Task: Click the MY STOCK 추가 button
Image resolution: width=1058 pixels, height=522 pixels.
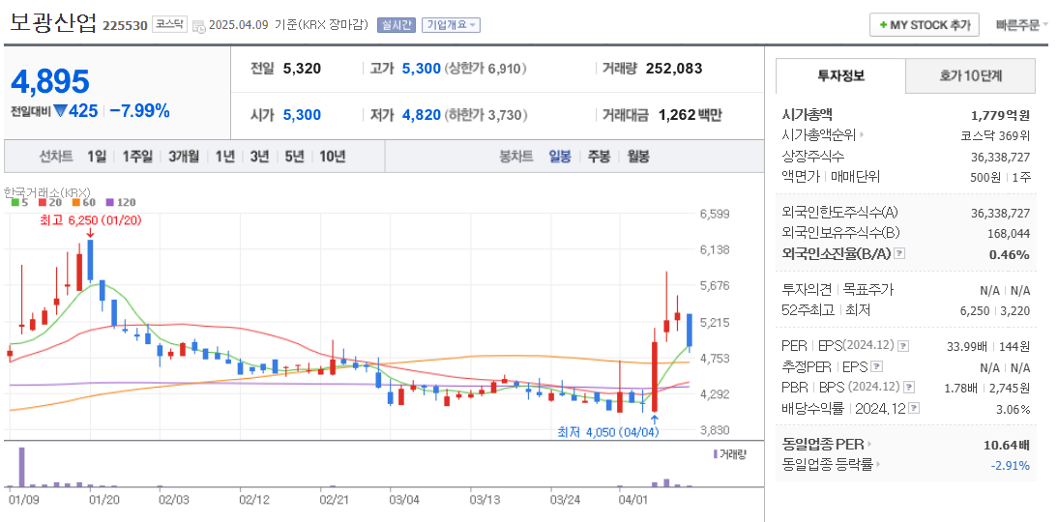Action: click(924, 25)
